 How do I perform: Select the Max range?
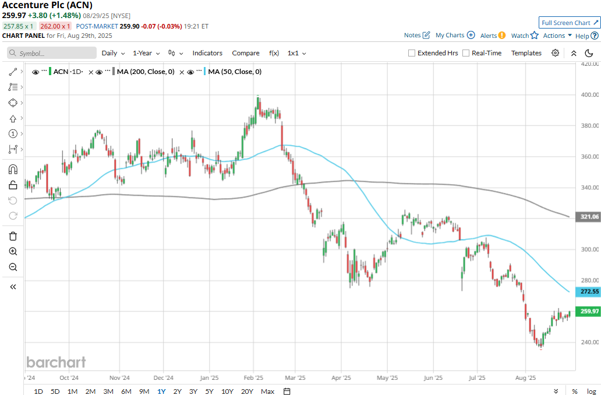(267, 391)
